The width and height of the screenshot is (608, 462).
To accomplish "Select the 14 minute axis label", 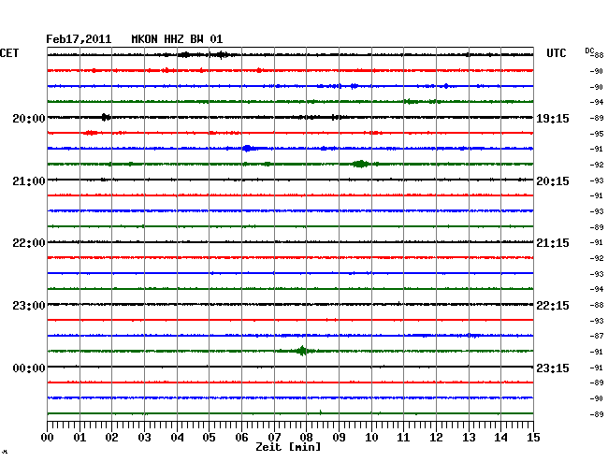I will (x=500, y=437).
